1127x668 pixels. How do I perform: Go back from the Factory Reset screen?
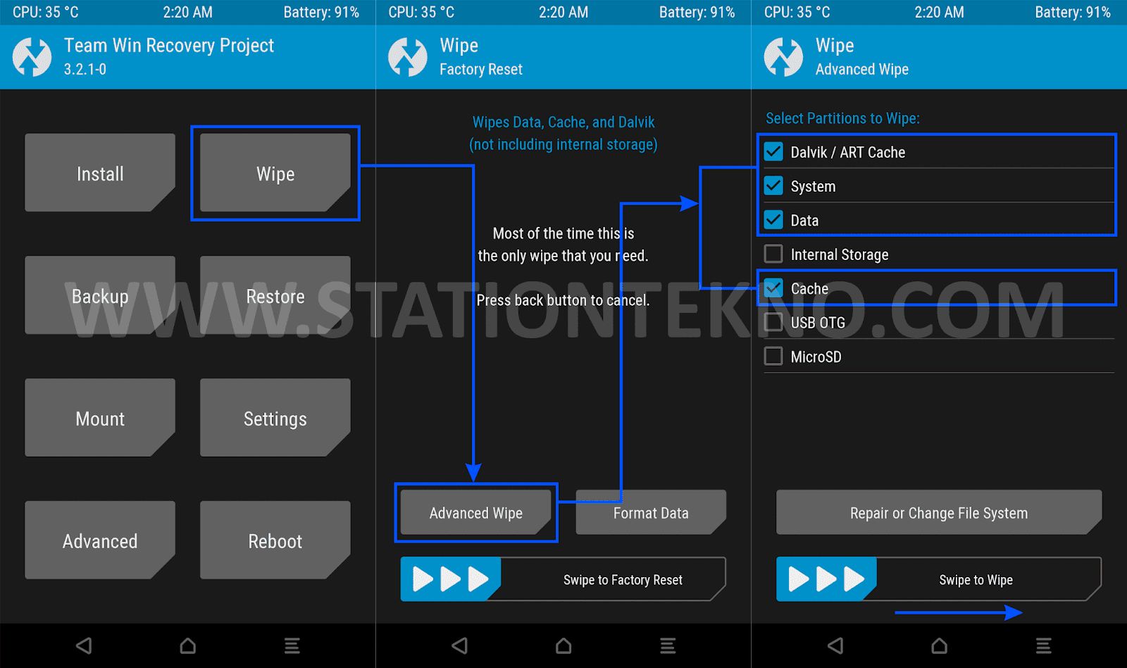pyautogui.click(x=460, y=645)
